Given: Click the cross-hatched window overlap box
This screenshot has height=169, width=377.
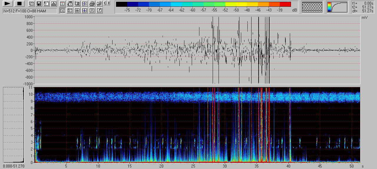Looking at the screenshot, I should 312,7.
